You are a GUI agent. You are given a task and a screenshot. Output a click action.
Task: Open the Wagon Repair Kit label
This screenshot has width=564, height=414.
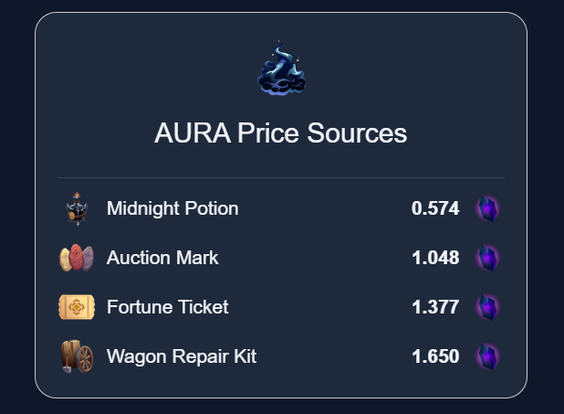(182, 356)
